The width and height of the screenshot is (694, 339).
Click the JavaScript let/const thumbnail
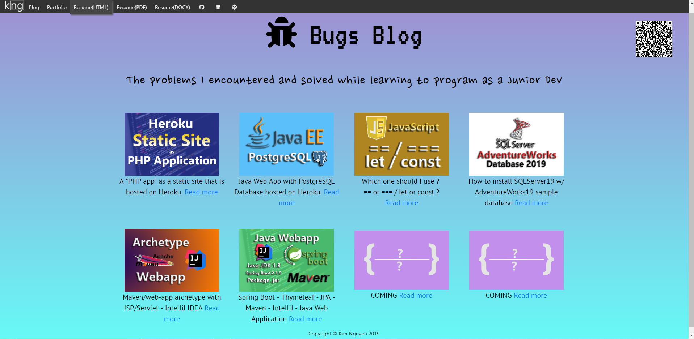tap(401, 144)
